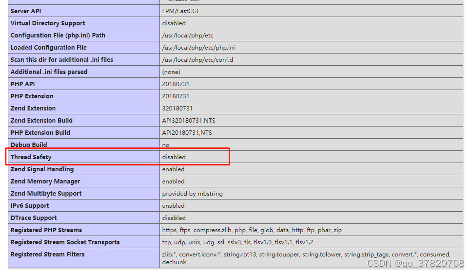Select '/usr/local/php/etc/conf.d' value
This screenshot has width=472, height=273.
point(197,60)
